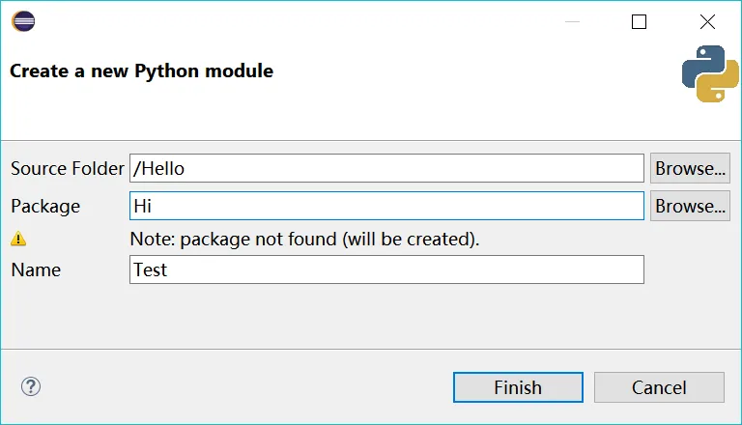
Task: Cancel the module creation
Action: 659,387
